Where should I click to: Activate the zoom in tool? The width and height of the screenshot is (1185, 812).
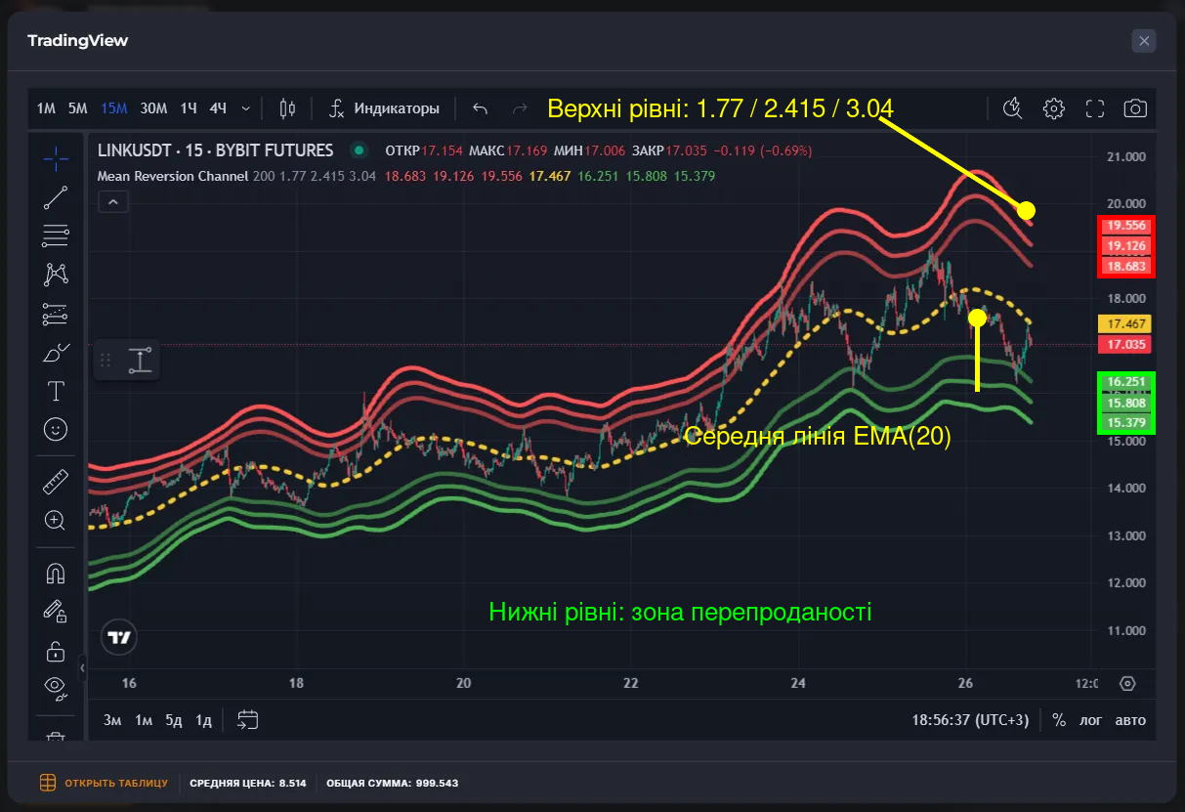[56, 521]
